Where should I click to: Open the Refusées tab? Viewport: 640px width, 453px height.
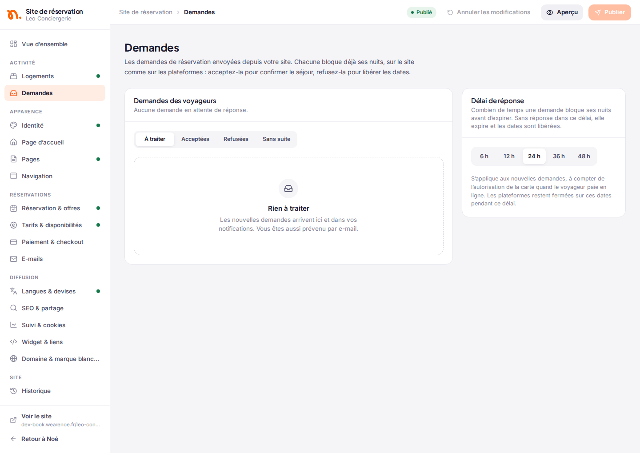pos(236,139)
